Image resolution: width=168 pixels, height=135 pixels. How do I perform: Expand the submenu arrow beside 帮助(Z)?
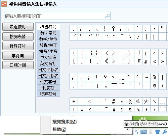pyautogui.click(x=127, y=129)
